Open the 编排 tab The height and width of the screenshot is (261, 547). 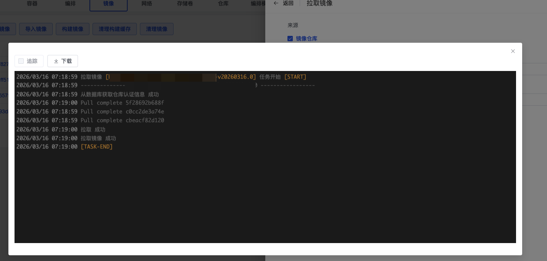pyautogui.click(x=70, y=3)
